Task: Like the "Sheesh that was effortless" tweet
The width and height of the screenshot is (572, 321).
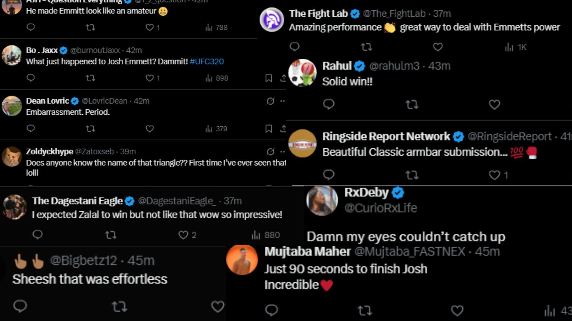Action: (x=217, y=306)
